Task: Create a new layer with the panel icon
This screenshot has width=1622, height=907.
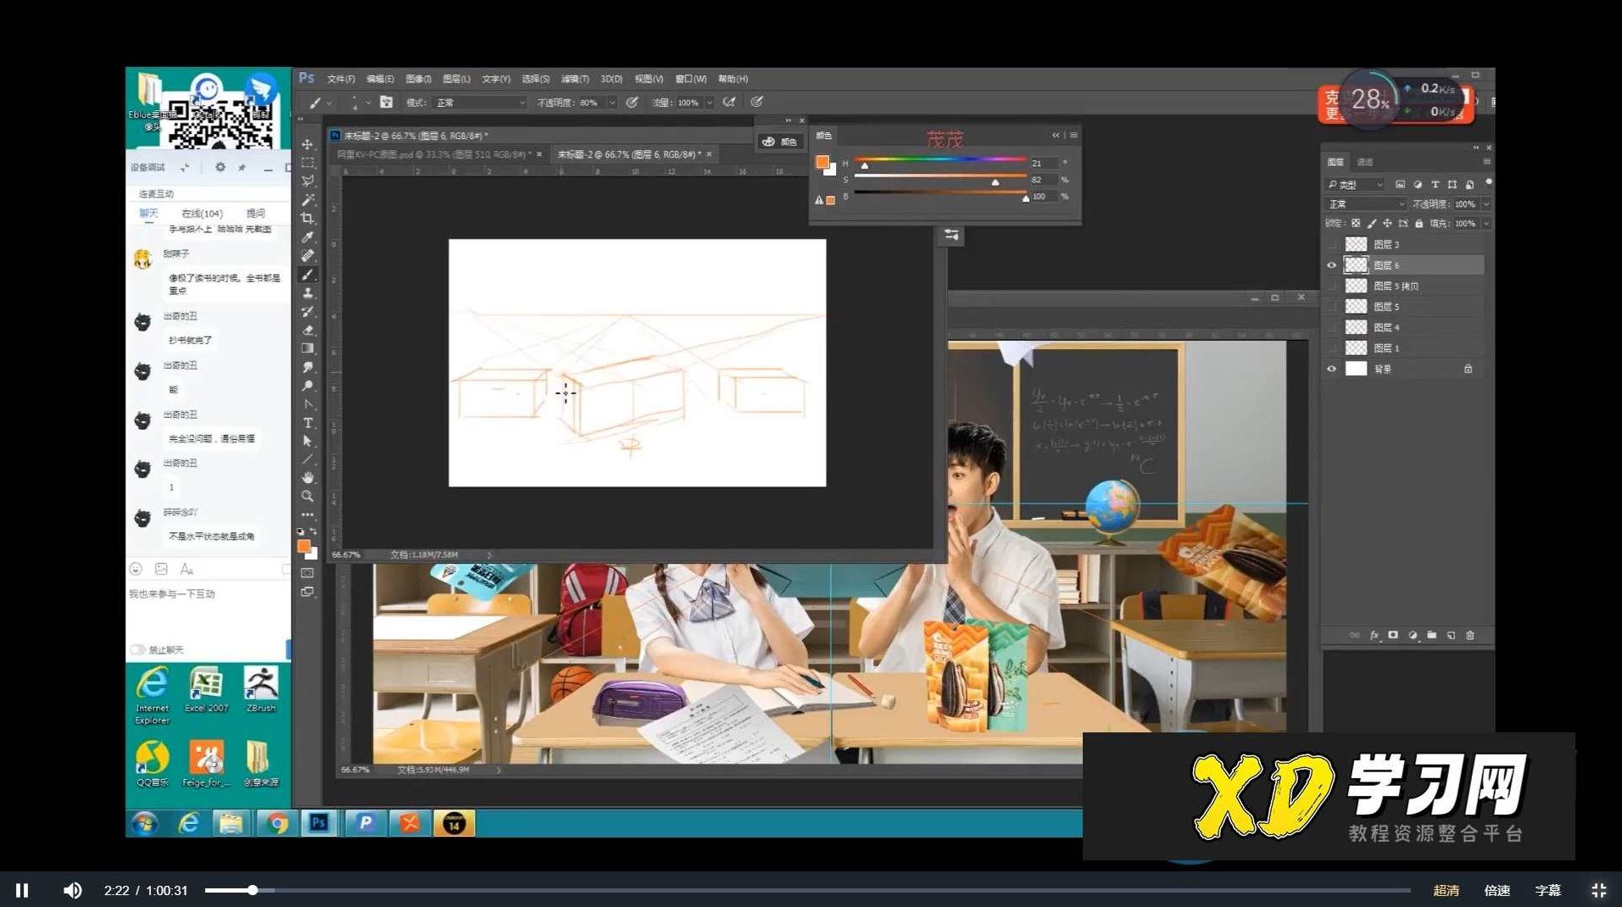Action: pos(1451,635)
